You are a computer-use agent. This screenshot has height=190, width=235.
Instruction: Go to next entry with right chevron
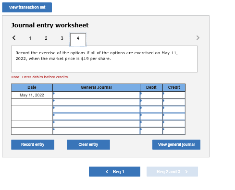pos(198,38)
